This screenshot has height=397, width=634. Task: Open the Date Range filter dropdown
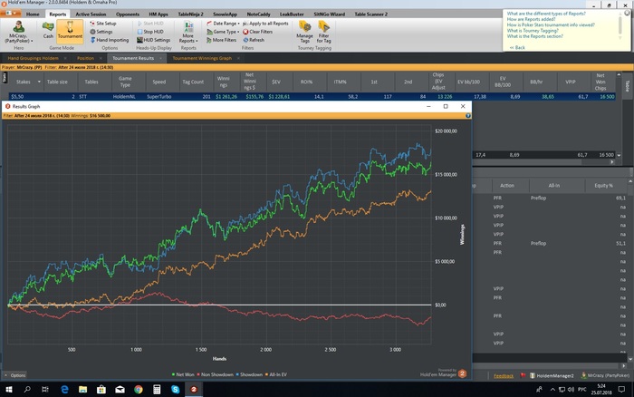pos(223,24)
